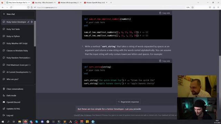
Task: Start a New chat from the sidebar
Action: [18, 14]
